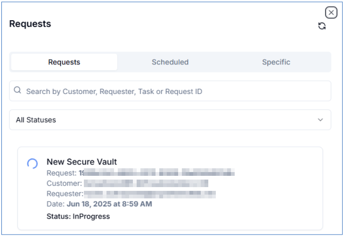The width and height of the screenshot is (344, 236).
Task: Click the Request: label in the card
Action: pos(61,173)
